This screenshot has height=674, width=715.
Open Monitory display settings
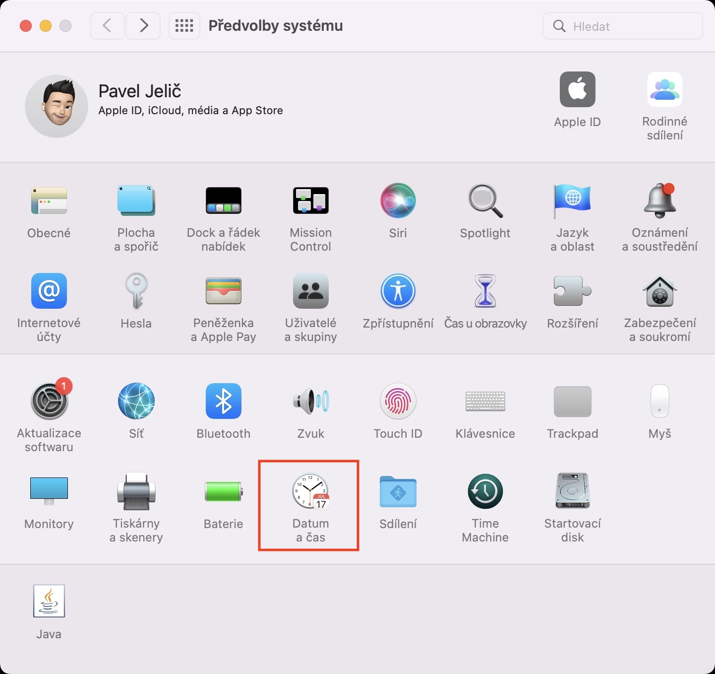point(49,491)
